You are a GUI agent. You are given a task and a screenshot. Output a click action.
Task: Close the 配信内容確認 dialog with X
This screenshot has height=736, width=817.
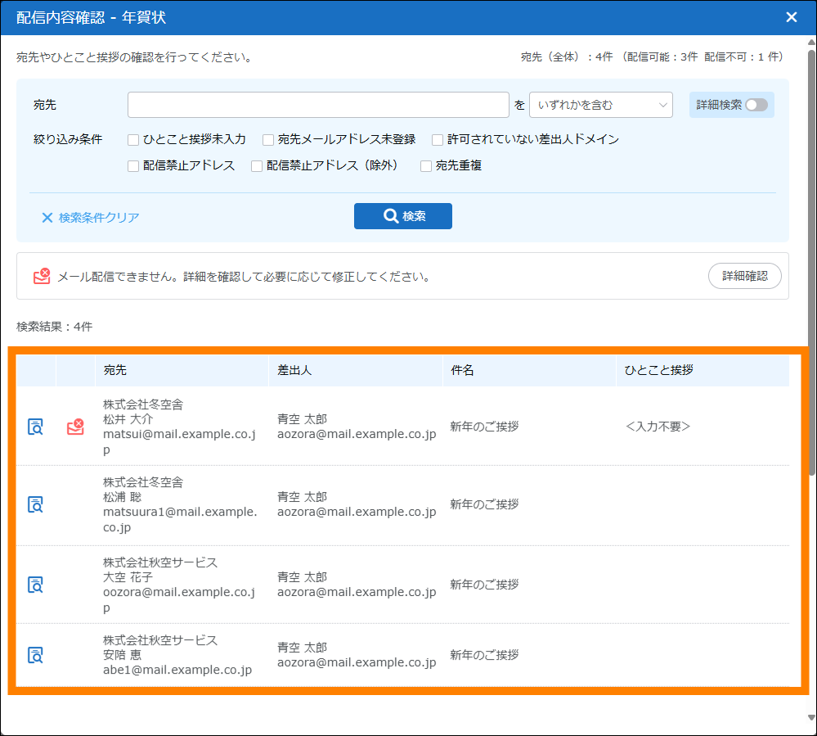[x=791, y=17]
